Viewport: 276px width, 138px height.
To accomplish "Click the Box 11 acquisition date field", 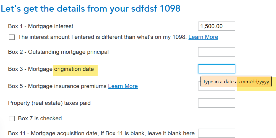I will click(217, 133).
